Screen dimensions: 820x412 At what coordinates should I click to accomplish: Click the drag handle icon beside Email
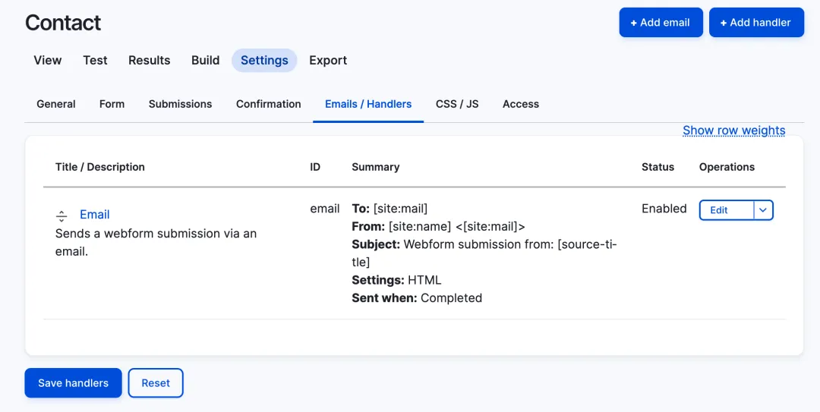click(x=61, y=216)
